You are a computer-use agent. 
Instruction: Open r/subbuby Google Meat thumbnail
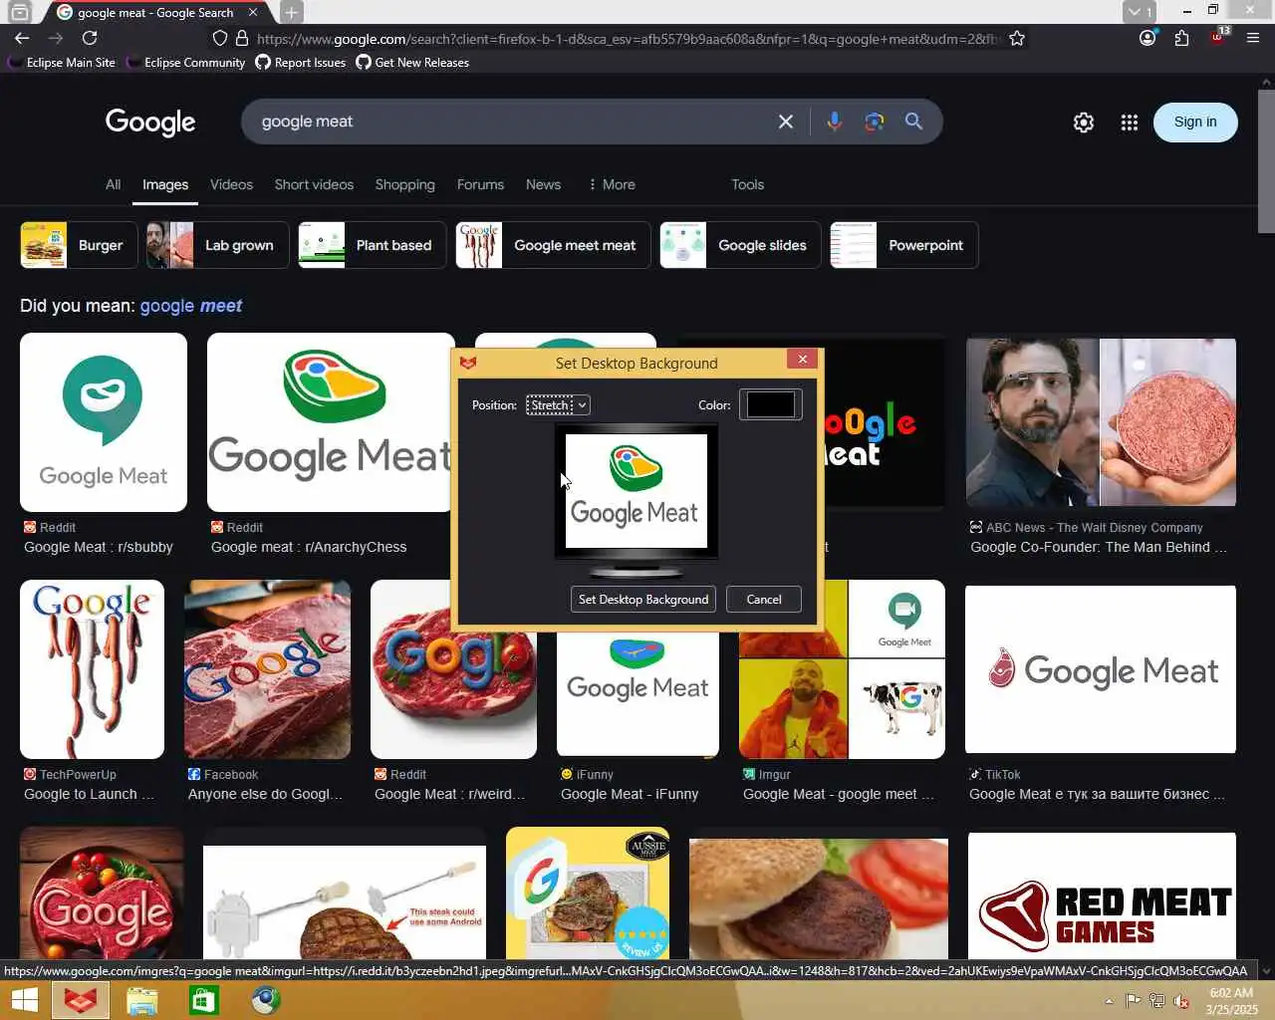[x=104, y=422]
